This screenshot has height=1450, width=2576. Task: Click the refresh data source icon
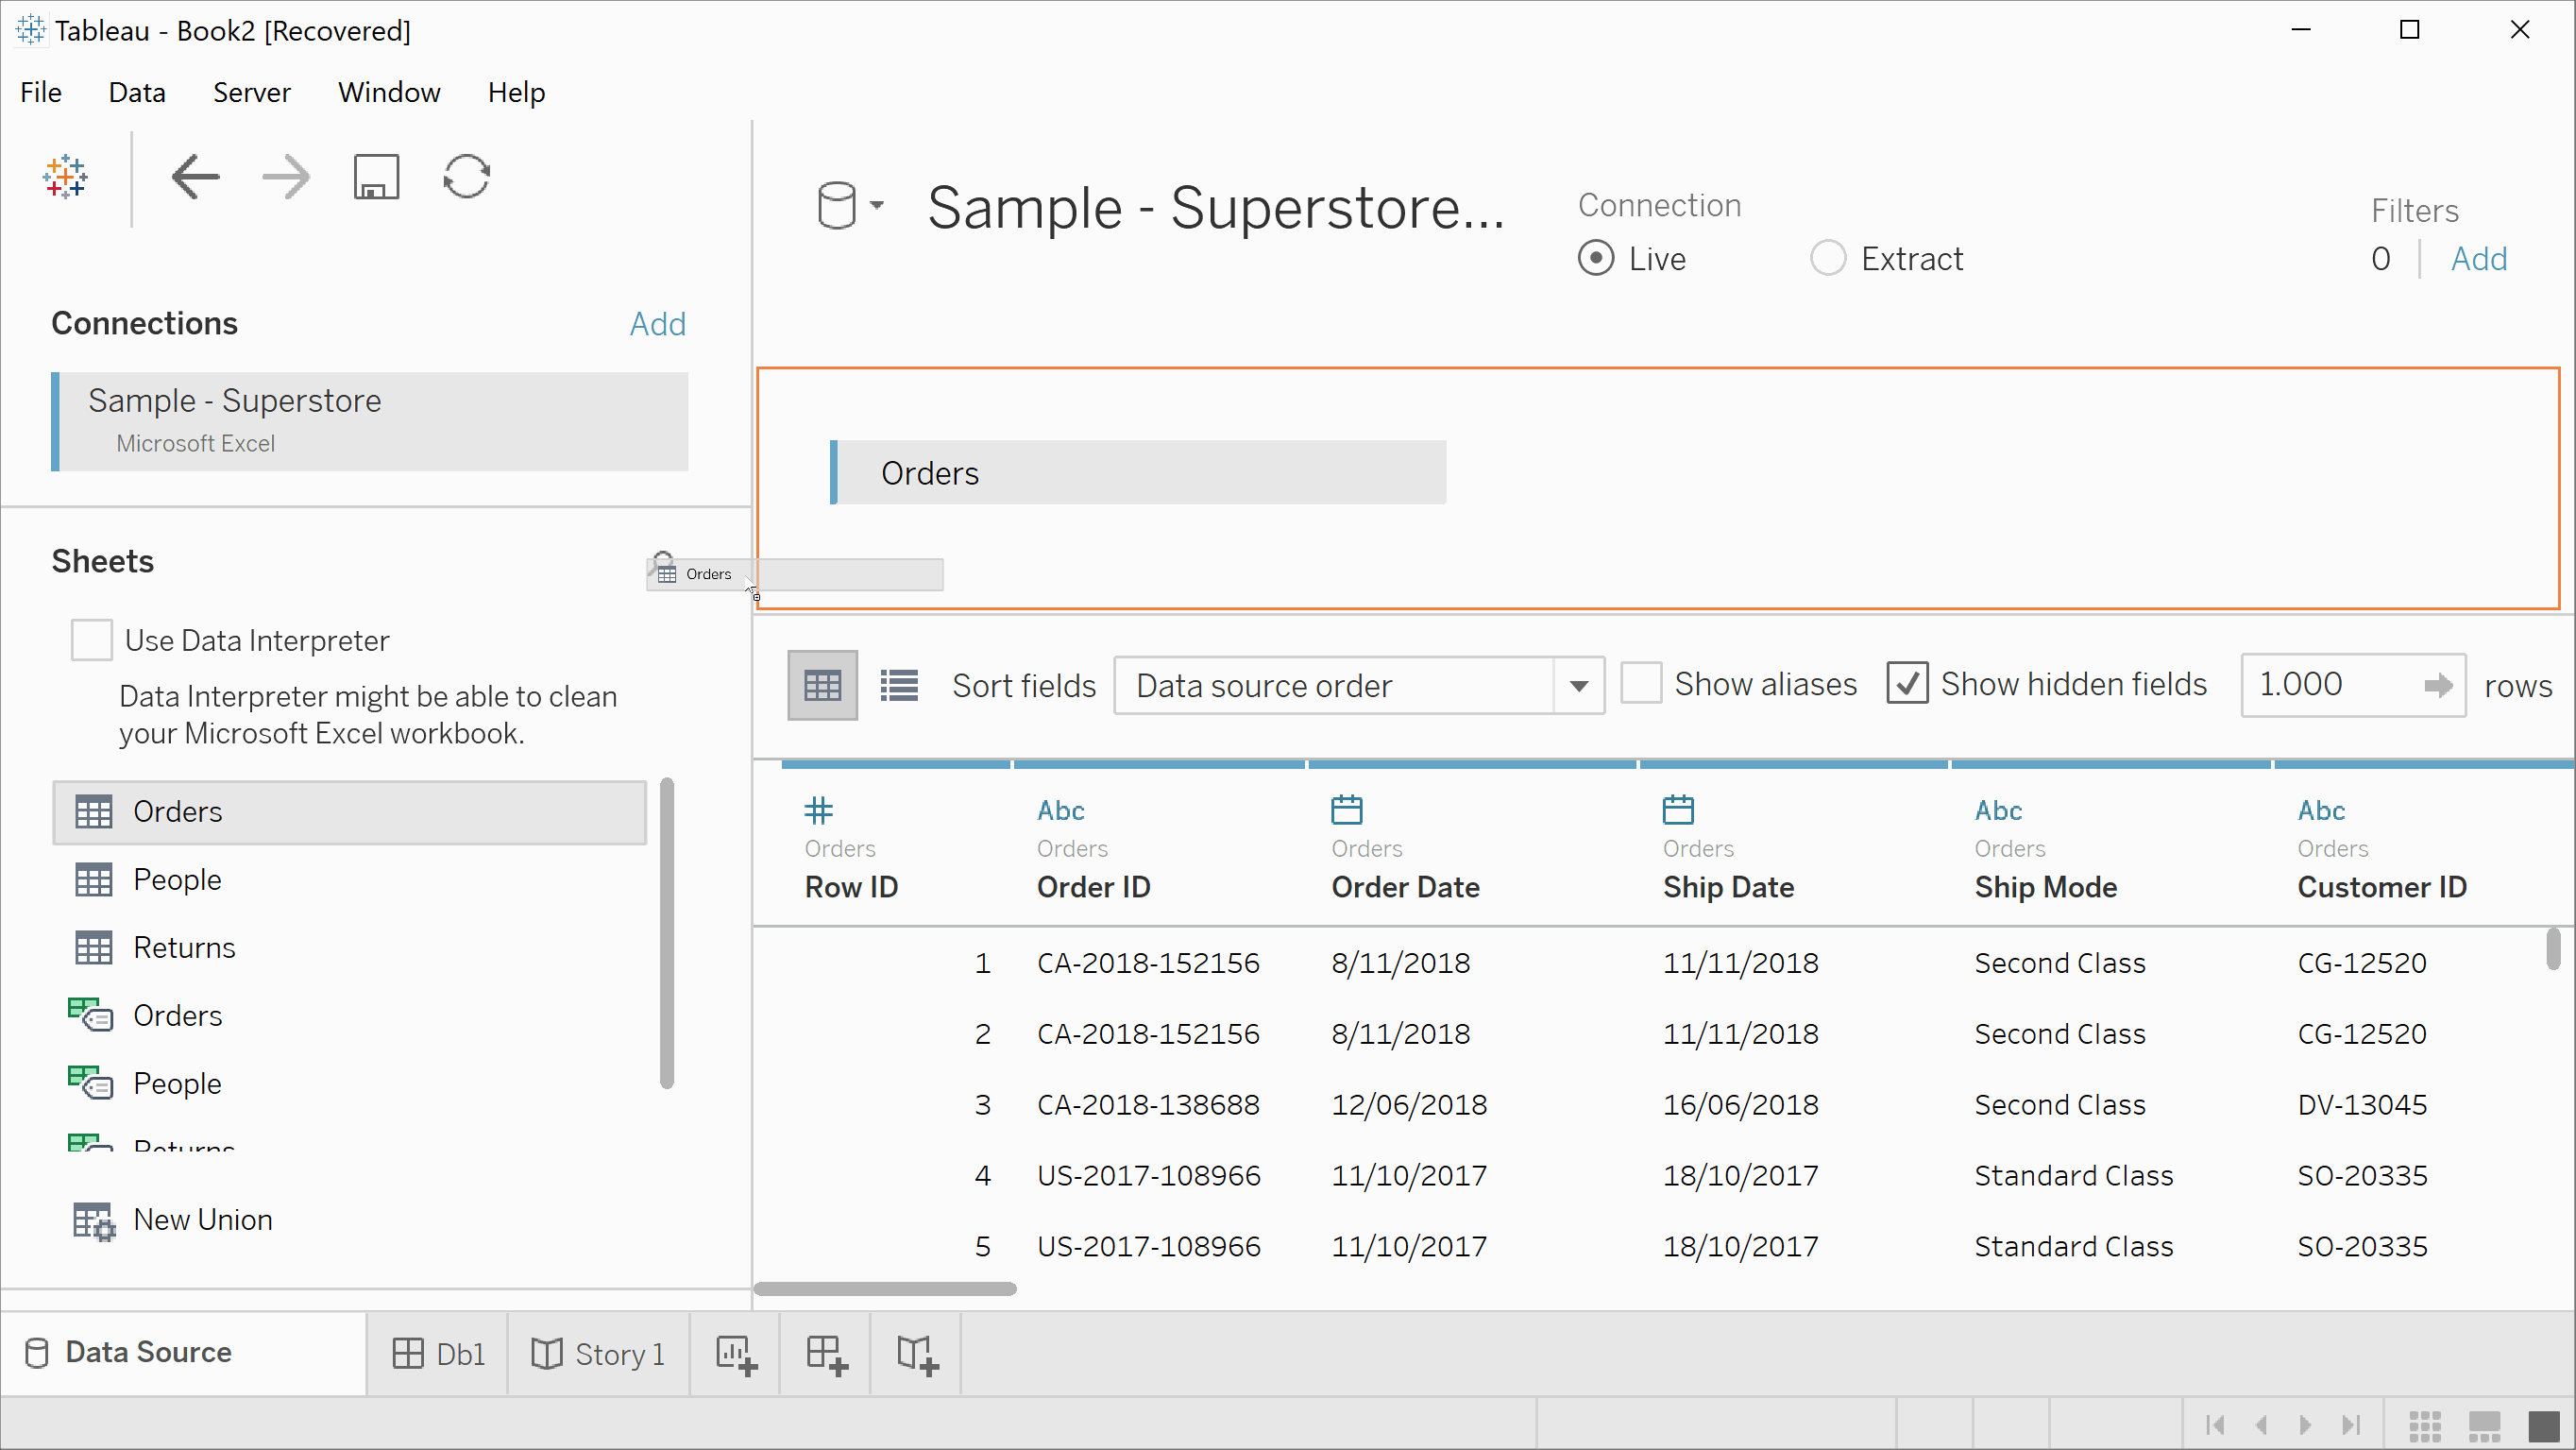click(x=467, y=177)
